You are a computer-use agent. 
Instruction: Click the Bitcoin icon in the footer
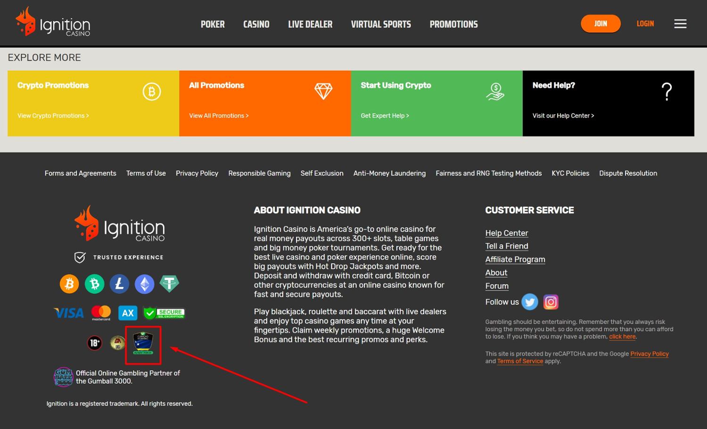click(69, 284)
